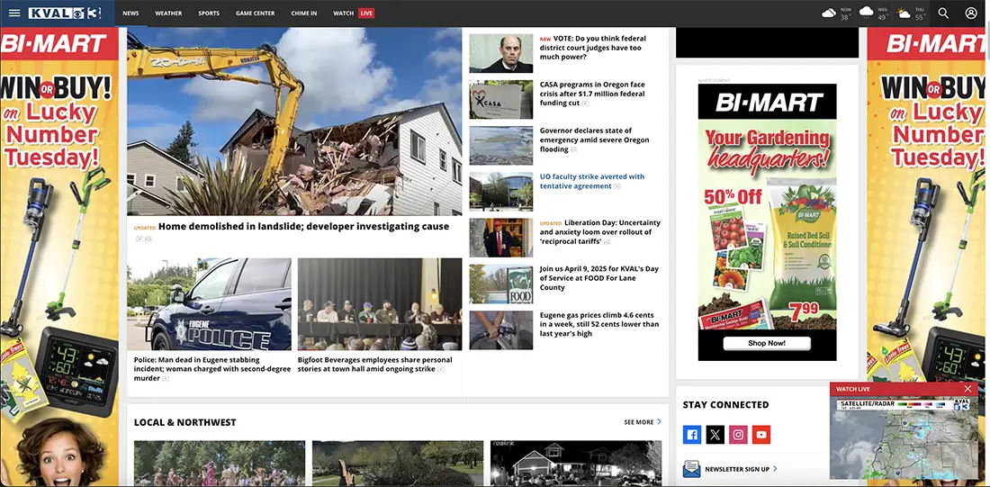This screenshot has width=990, height=487.
Task: Open KVAL's Day of Service story
Action: pyautogui.click(x=599, y=278)
